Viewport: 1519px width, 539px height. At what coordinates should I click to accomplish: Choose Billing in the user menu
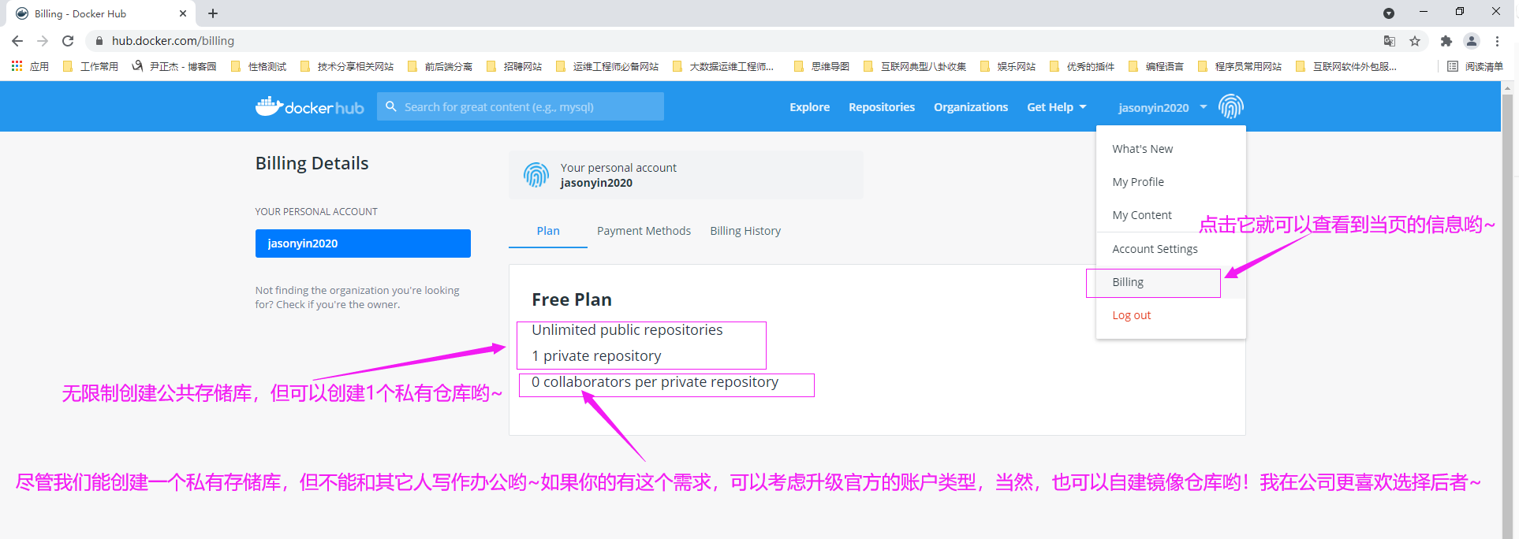point(1128,282)
